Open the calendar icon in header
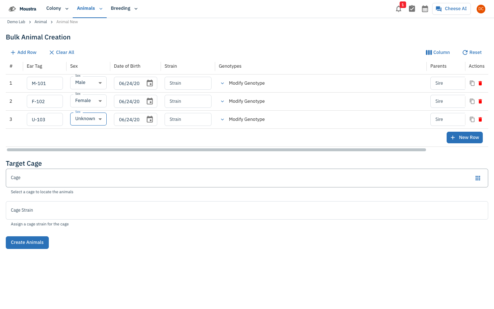494x309 pixels. point(425,9)
